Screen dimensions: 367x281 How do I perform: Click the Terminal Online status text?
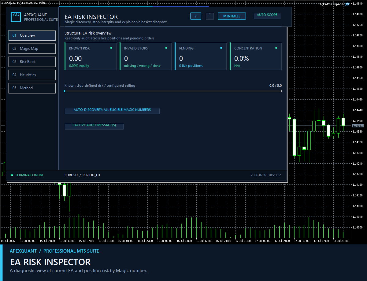(30, 175)
